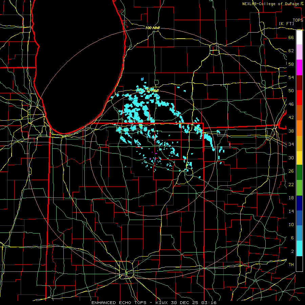Click the ENHANCED ECHO TOPS product title
The image size is (305, 305).
click(x=119, y=303)
